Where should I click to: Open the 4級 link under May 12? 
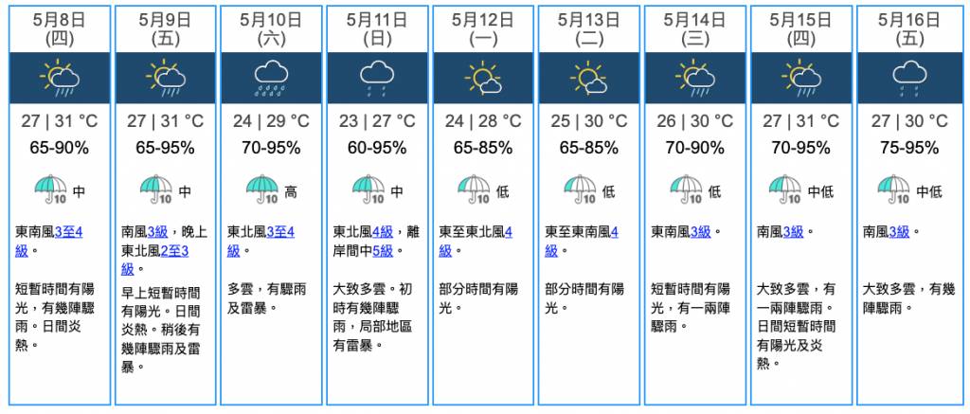(x=476, y=242)
